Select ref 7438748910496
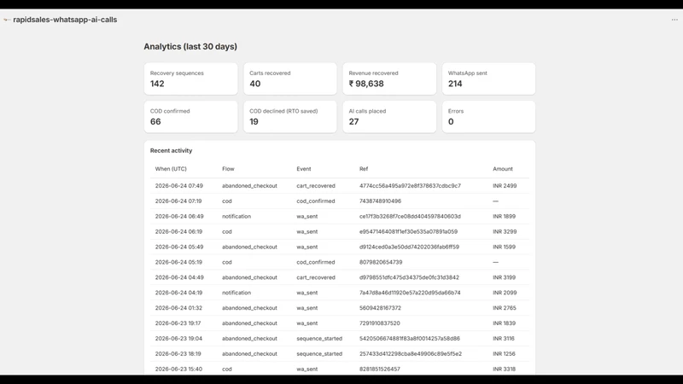 click(380, 201)
